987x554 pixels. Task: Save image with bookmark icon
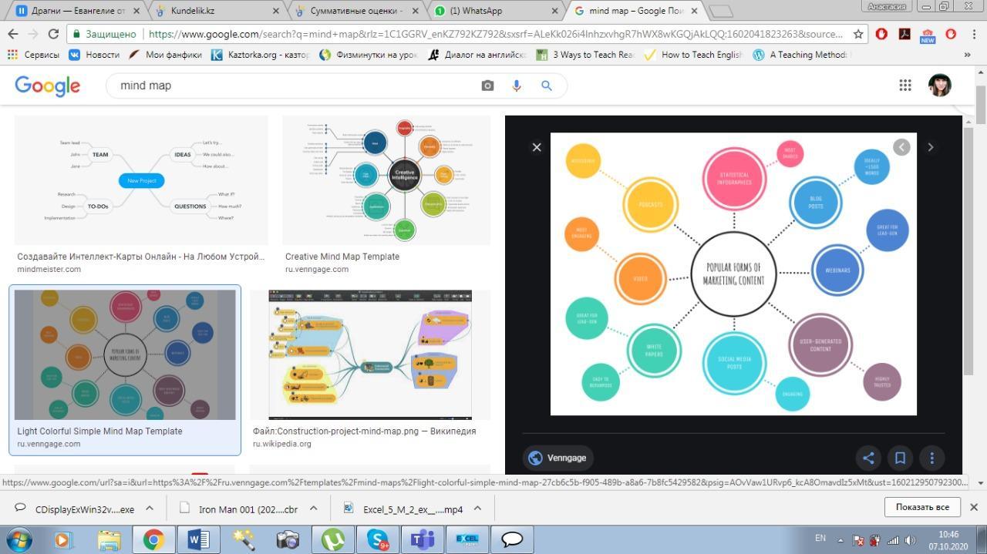(x=900, y=458)
